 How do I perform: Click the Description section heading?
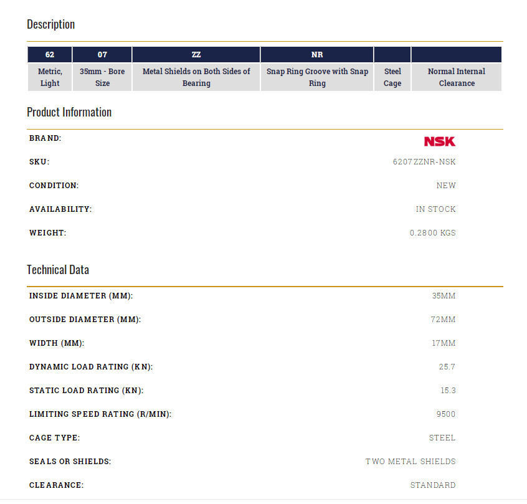50,24
